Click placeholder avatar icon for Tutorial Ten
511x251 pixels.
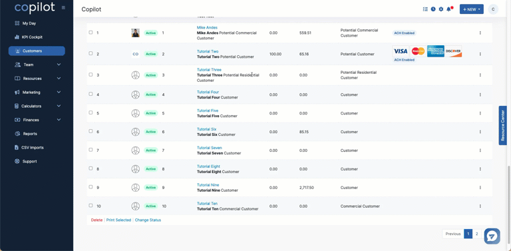tap(136, 206)
